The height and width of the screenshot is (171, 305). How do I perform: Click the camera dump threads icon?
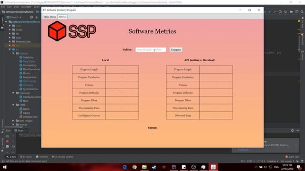pyautogui.click(x=7, y=146)
